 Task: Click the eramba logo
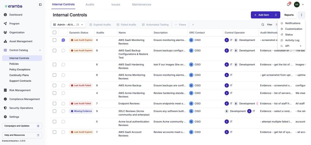[x=13, y=6]
